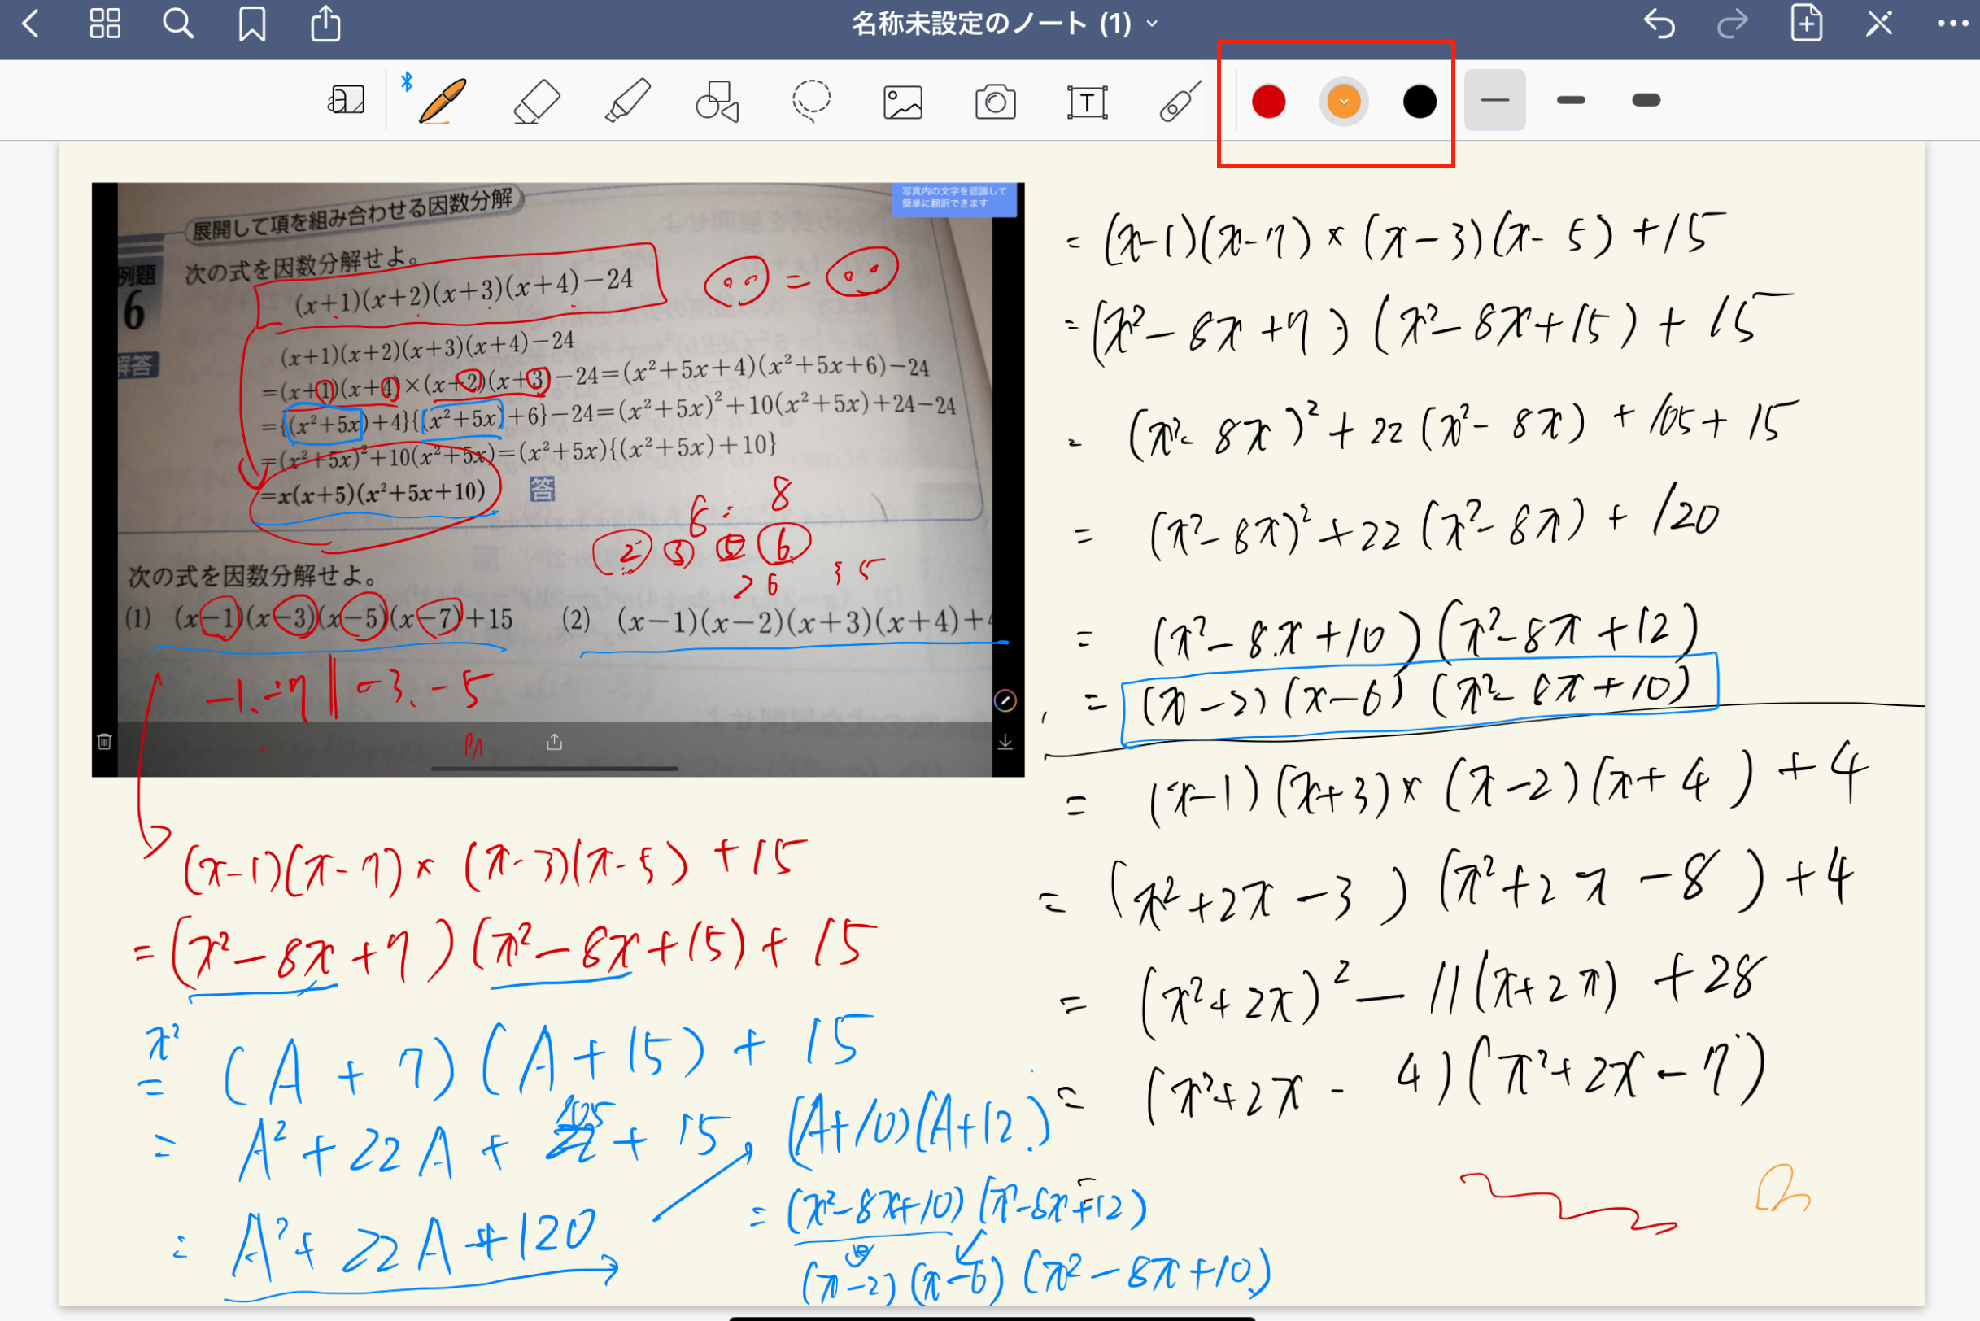Open the orange color swatch options
Viewport: 1980px width, 1321px height.
tap(1343, 101)
